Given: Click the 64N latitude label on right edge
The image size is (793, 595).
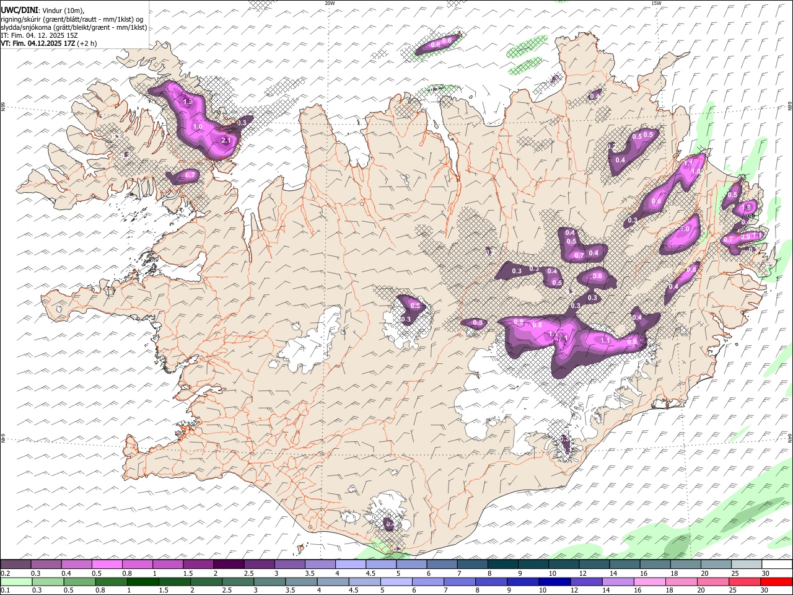Looking at the screenshot, I should (790, 438).
